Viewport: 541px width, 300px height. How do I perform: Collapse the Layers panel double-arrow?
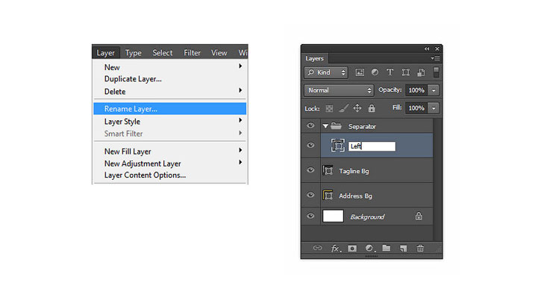coord(427,49)
